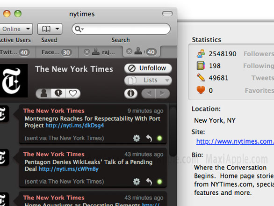Open the Lists dropdown
Image resolution: width=274 pixels, height=206 pixels.
[x=148, y=80]
